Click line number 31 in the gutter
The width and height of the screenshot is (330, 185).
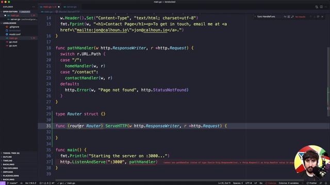(48, 126)
